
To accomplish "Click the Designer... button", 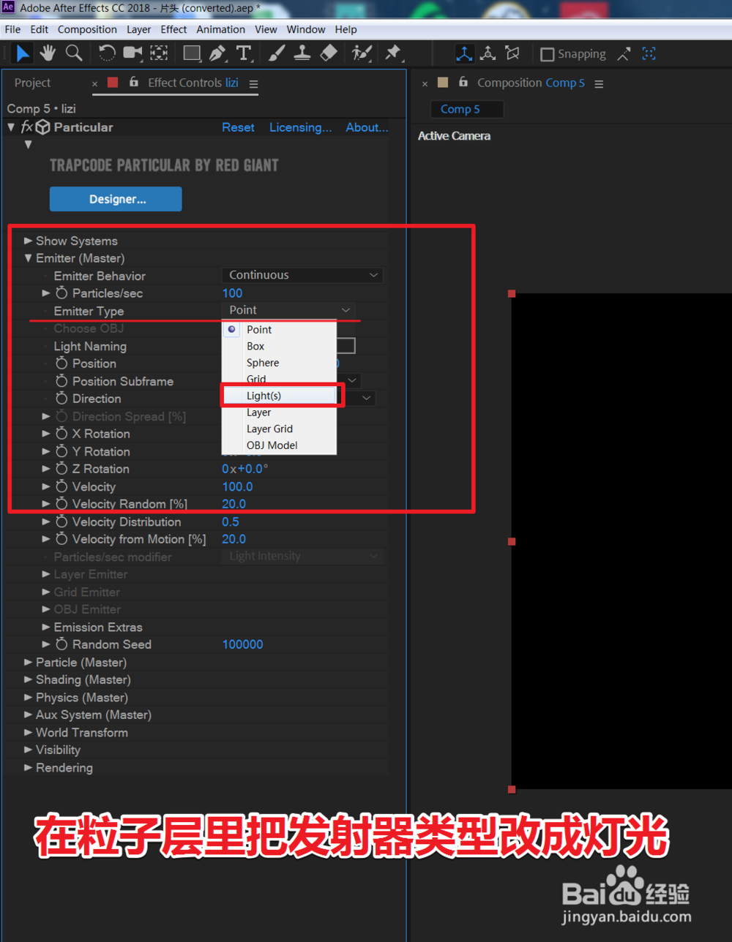I will click(x=116, y=199).
